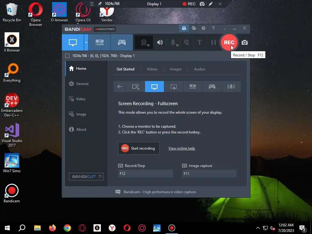
Task: Toggle text overlay T icon
Action: (199, 42)
